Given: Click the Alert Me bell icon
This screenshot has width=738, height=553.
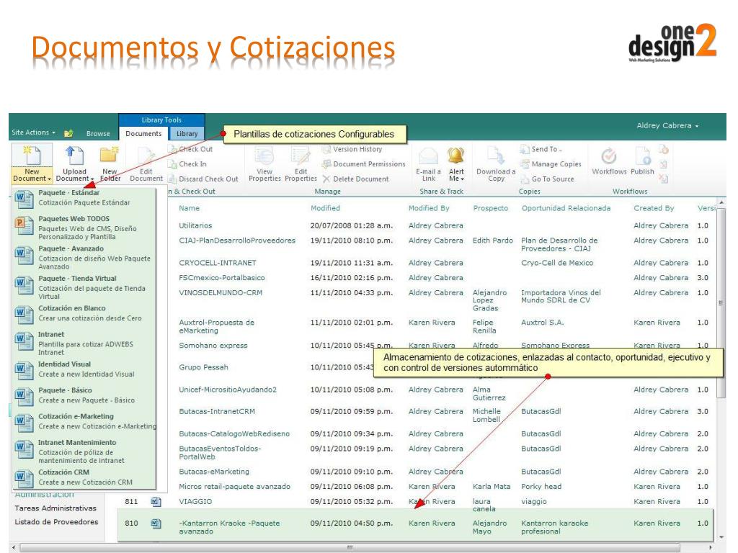Looking at the screenshot, I should click(x=456, y=156).
